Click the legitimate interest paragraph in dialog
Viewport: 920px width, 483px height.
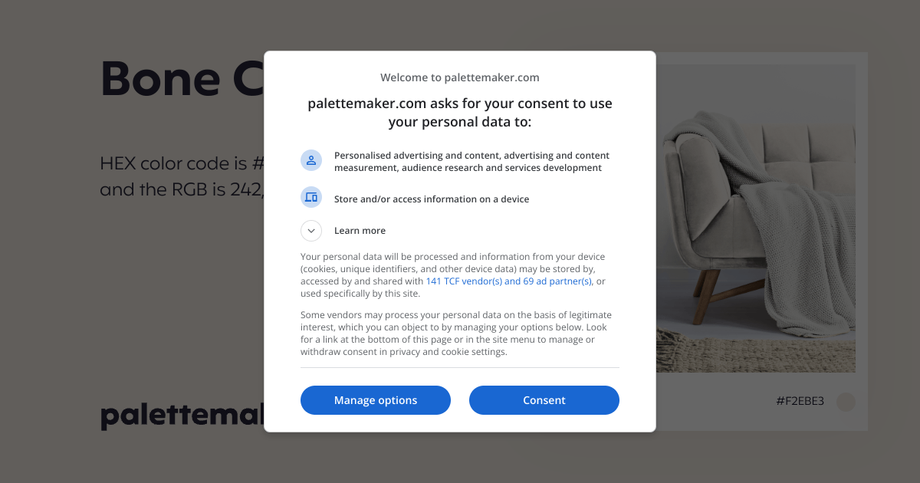pos(456,333)
